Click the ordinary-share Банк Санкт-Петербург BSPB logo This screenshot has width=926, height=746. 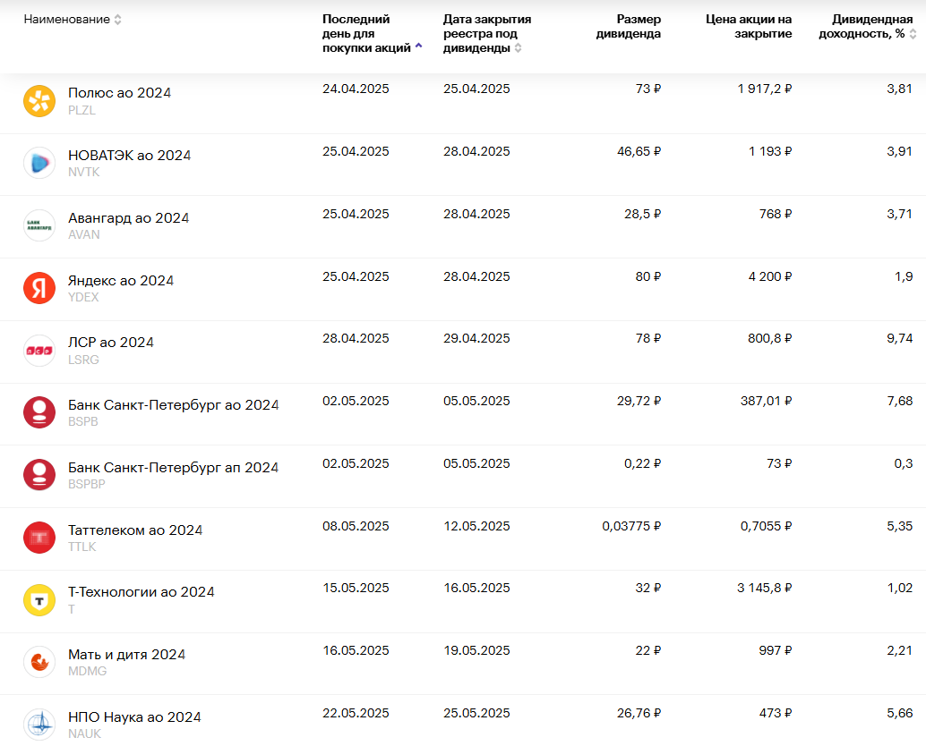coord(39,412)
